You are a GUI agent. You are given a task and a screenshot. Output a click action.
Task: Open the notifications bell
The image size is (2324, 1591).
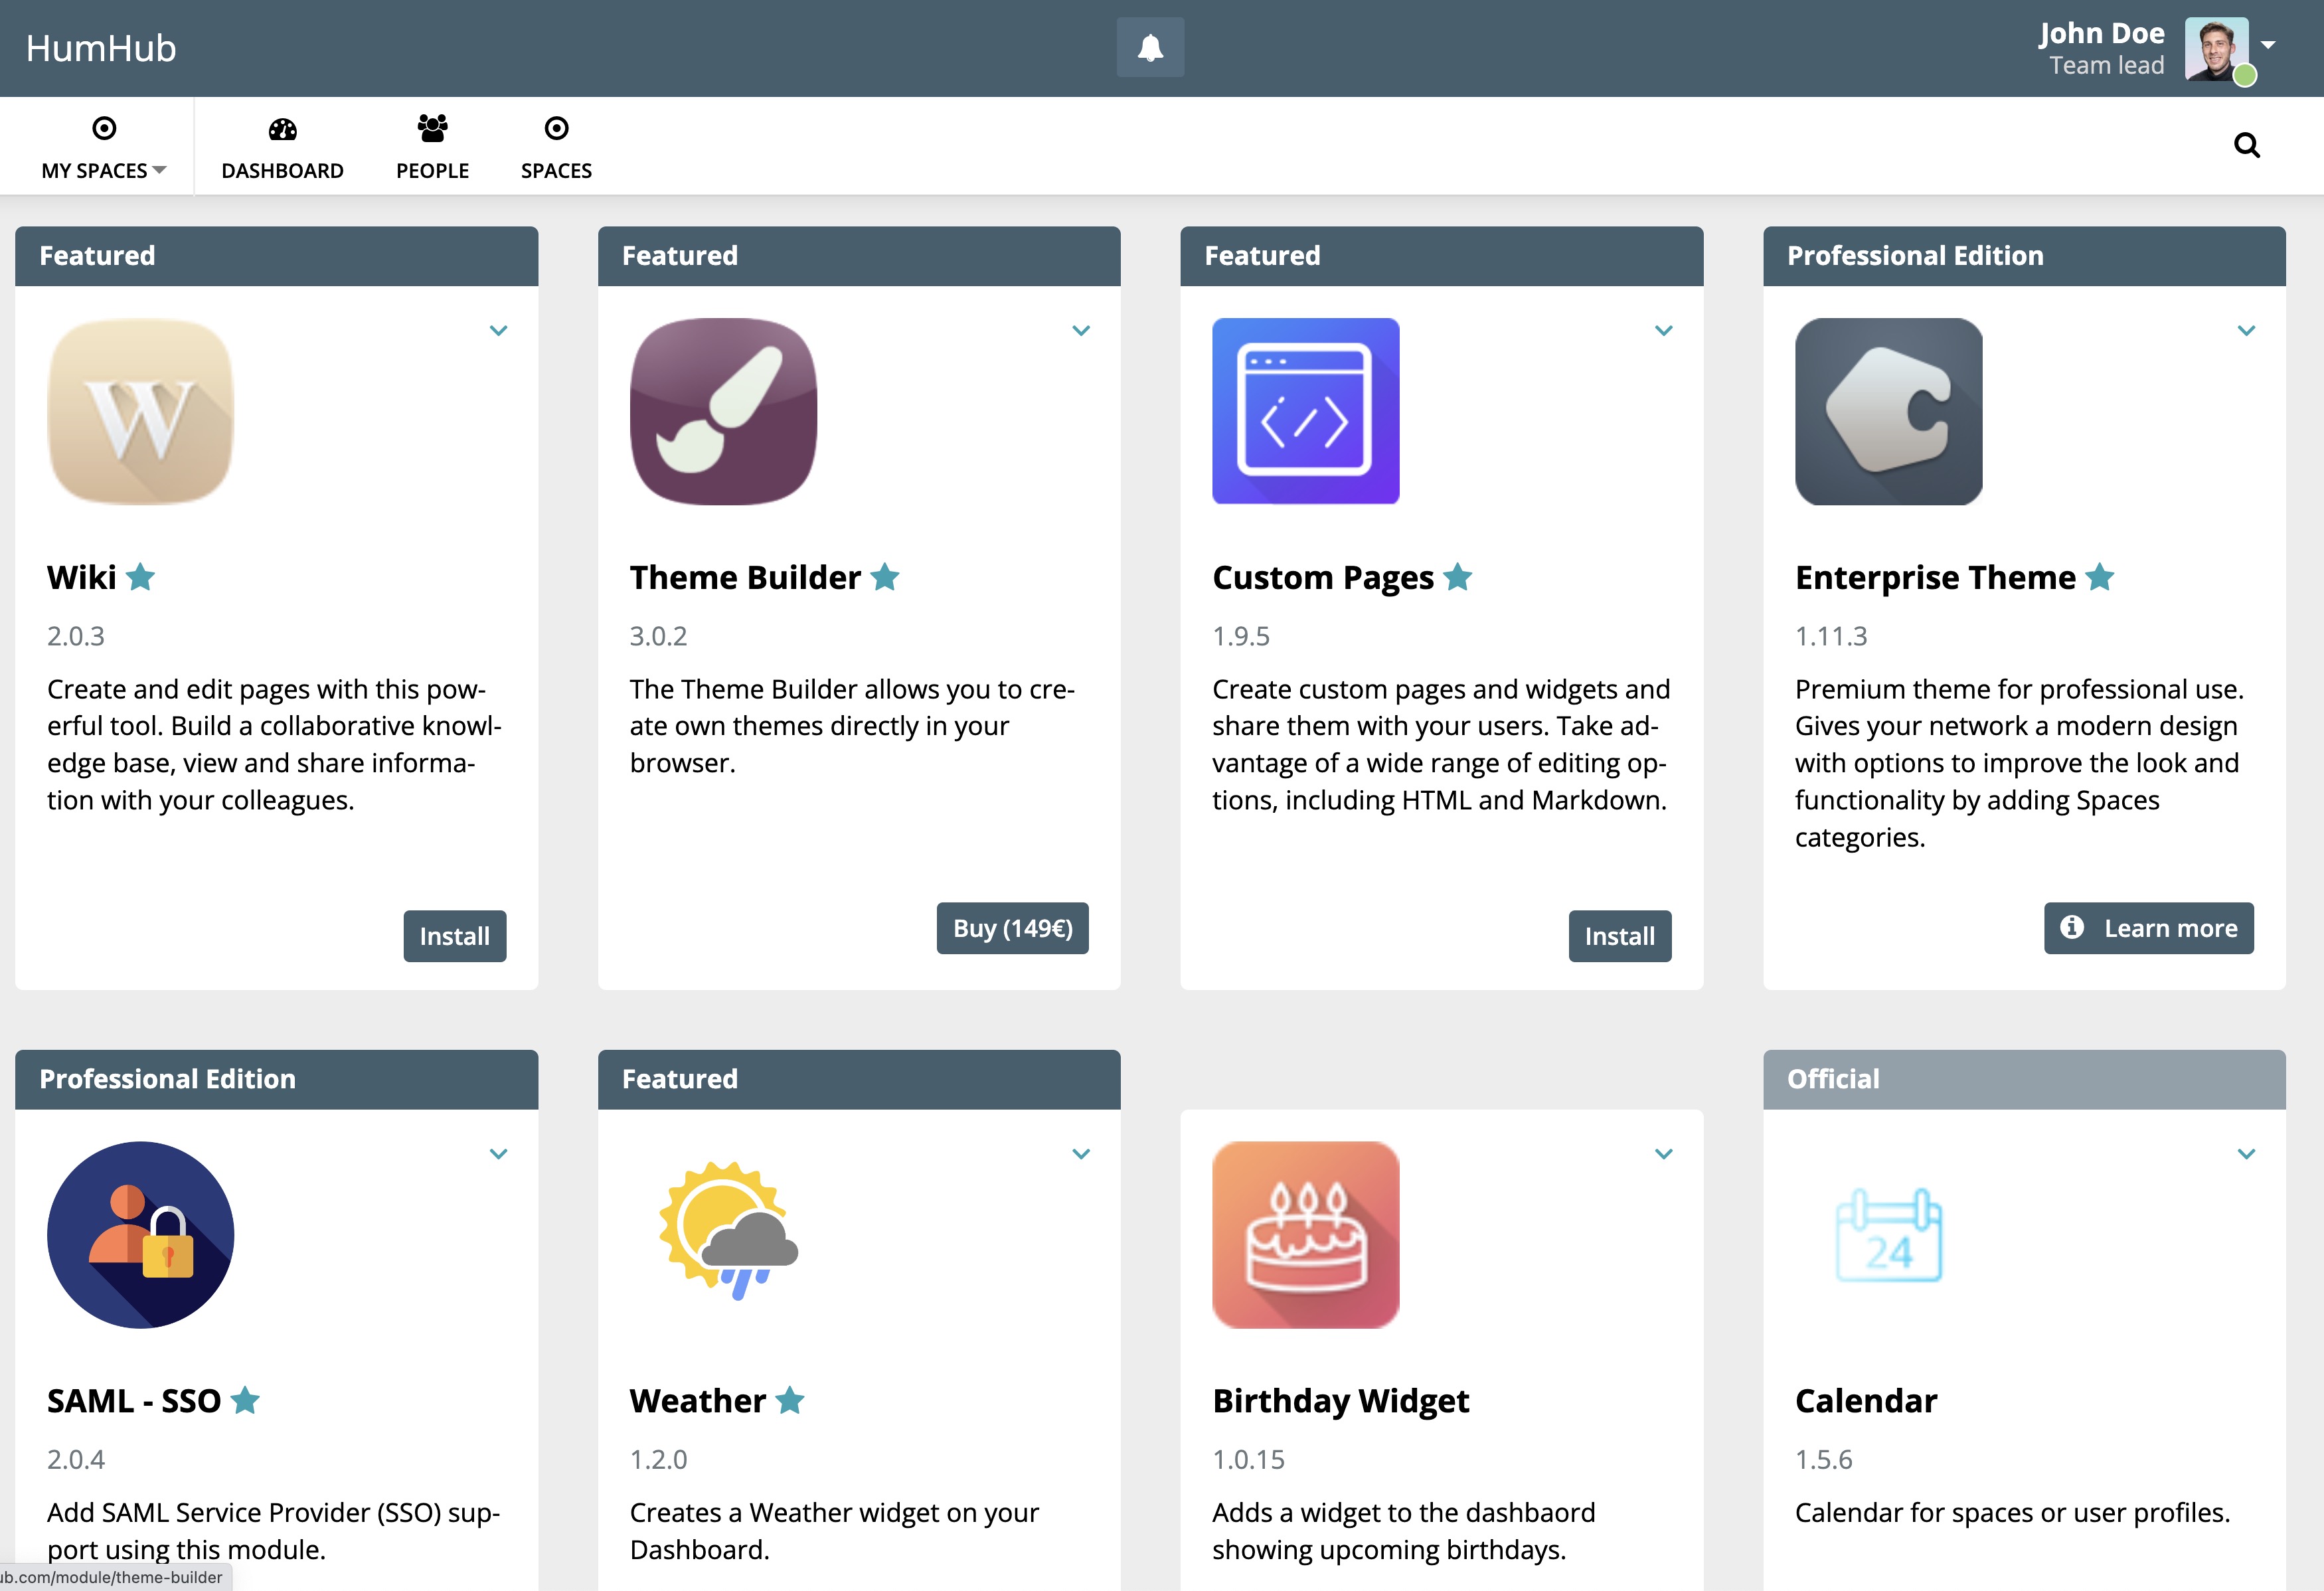pyautogui.click(x=1150, y=46)
